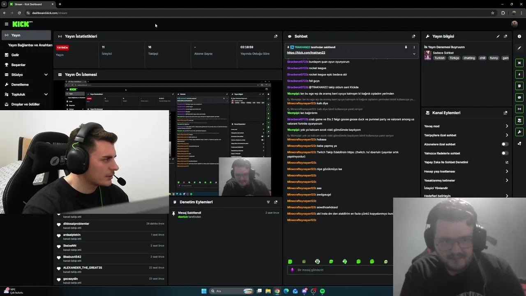Click the taskbar search box Ara
The width and height of the screenshot is (526, 296).
point(231,291)
